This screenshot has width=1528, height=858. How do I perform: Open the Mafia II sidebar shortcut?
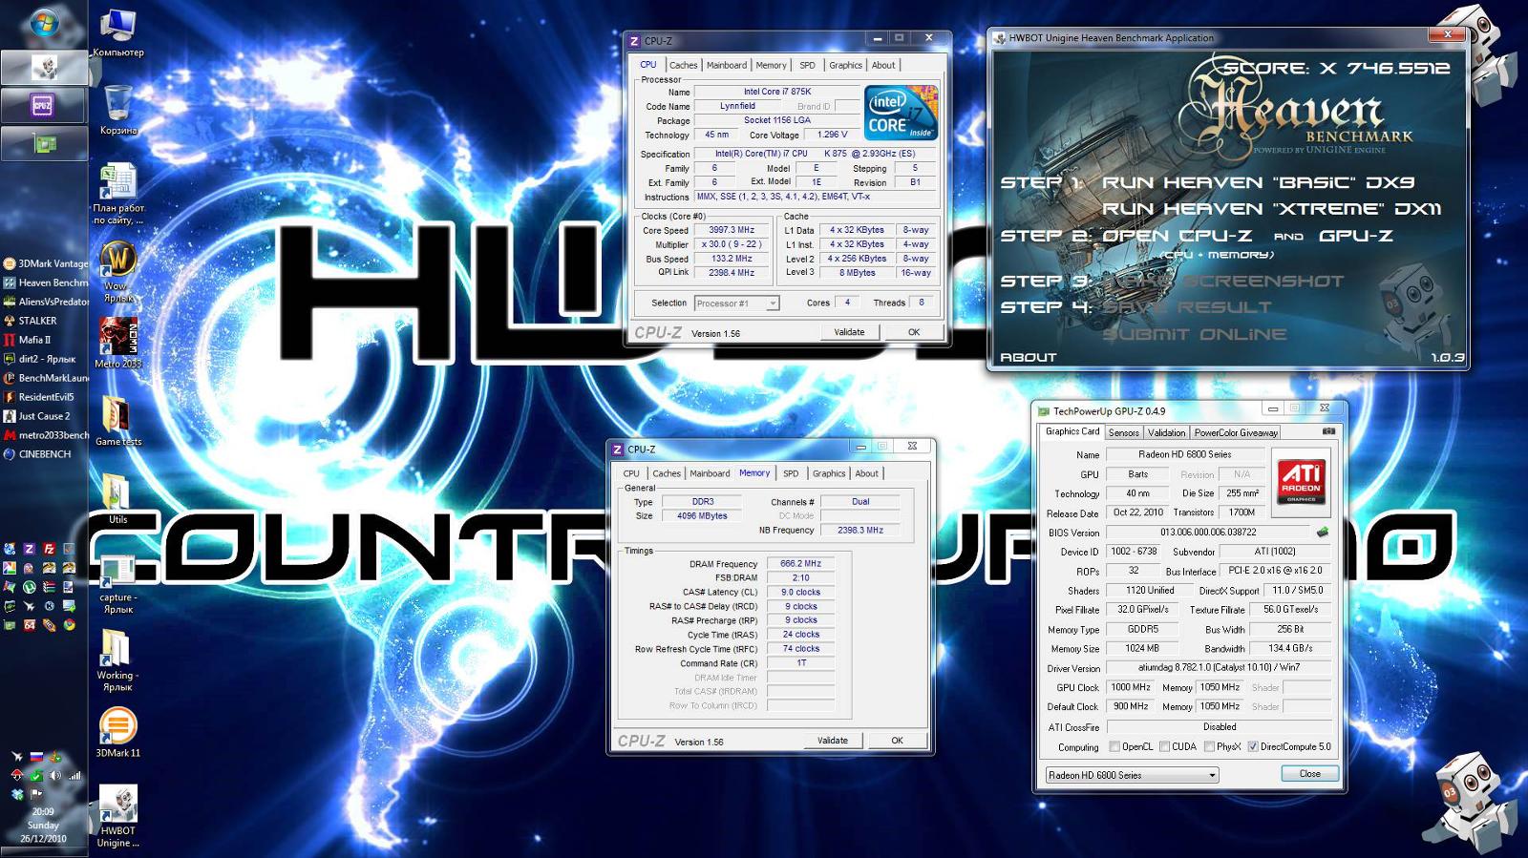pos(28,340)
